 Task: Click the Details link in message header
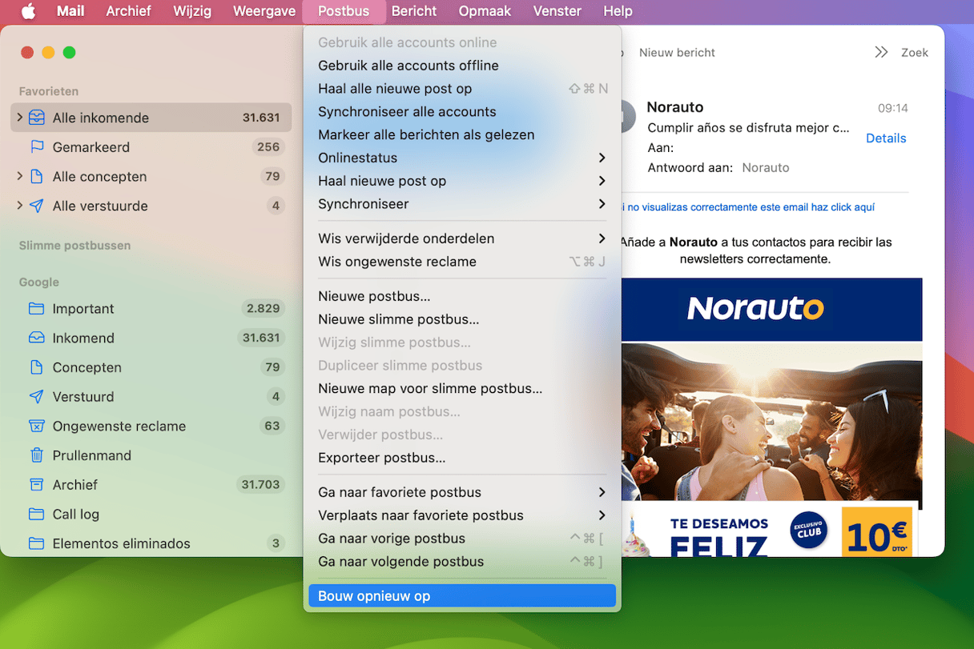tap(886, 138)
